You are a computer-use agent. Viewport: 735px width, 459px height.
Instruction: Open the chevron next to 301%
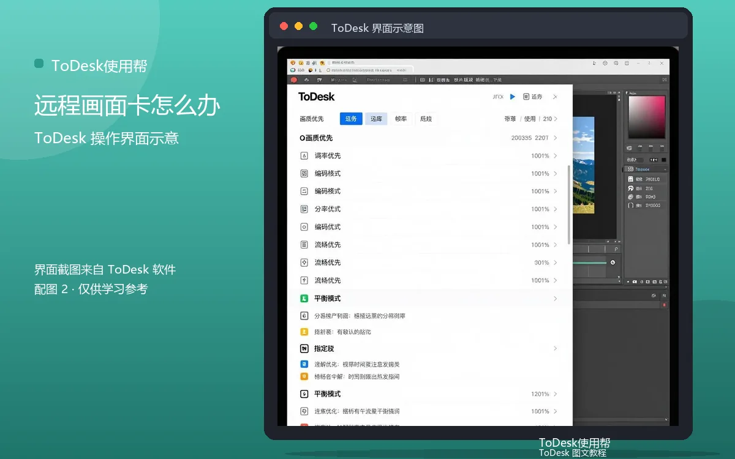click(x=556, y=263)
